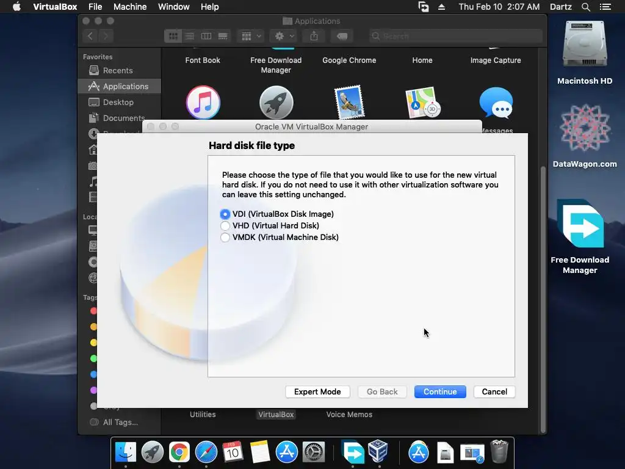Click the Cancel button
This screenshot has width=625, height=469.
point(494,391)
